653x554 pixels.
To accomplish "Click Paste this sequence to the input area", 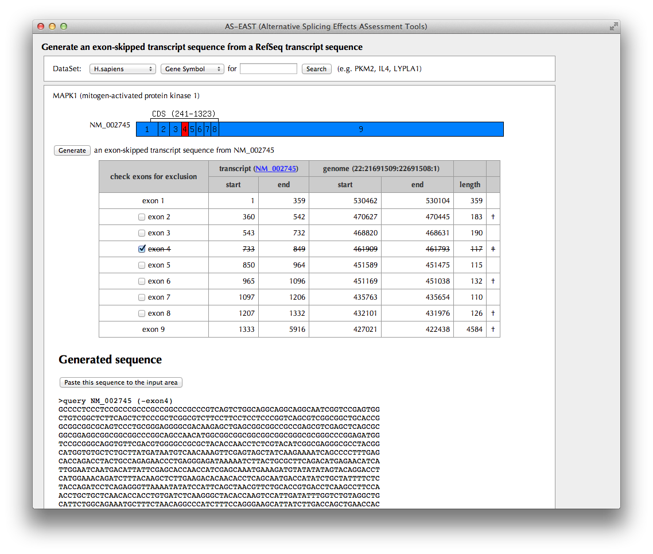I will click(x=121, y=382).
